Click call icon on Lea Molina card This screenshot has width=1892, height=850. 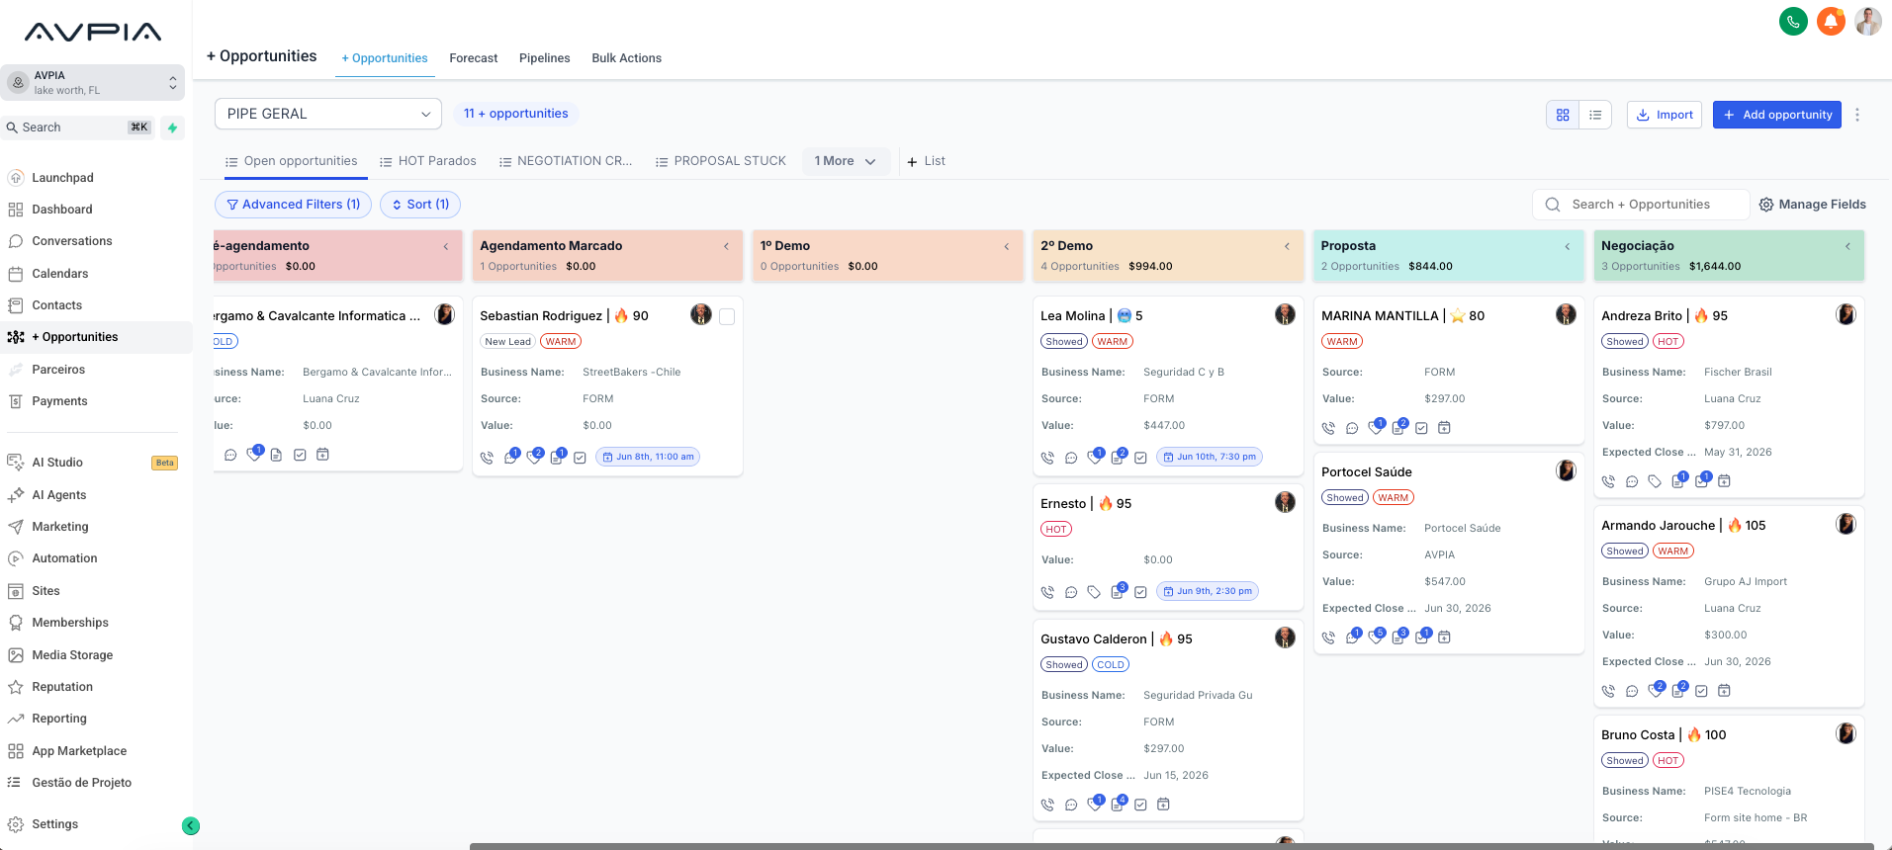coord(1047,458)
